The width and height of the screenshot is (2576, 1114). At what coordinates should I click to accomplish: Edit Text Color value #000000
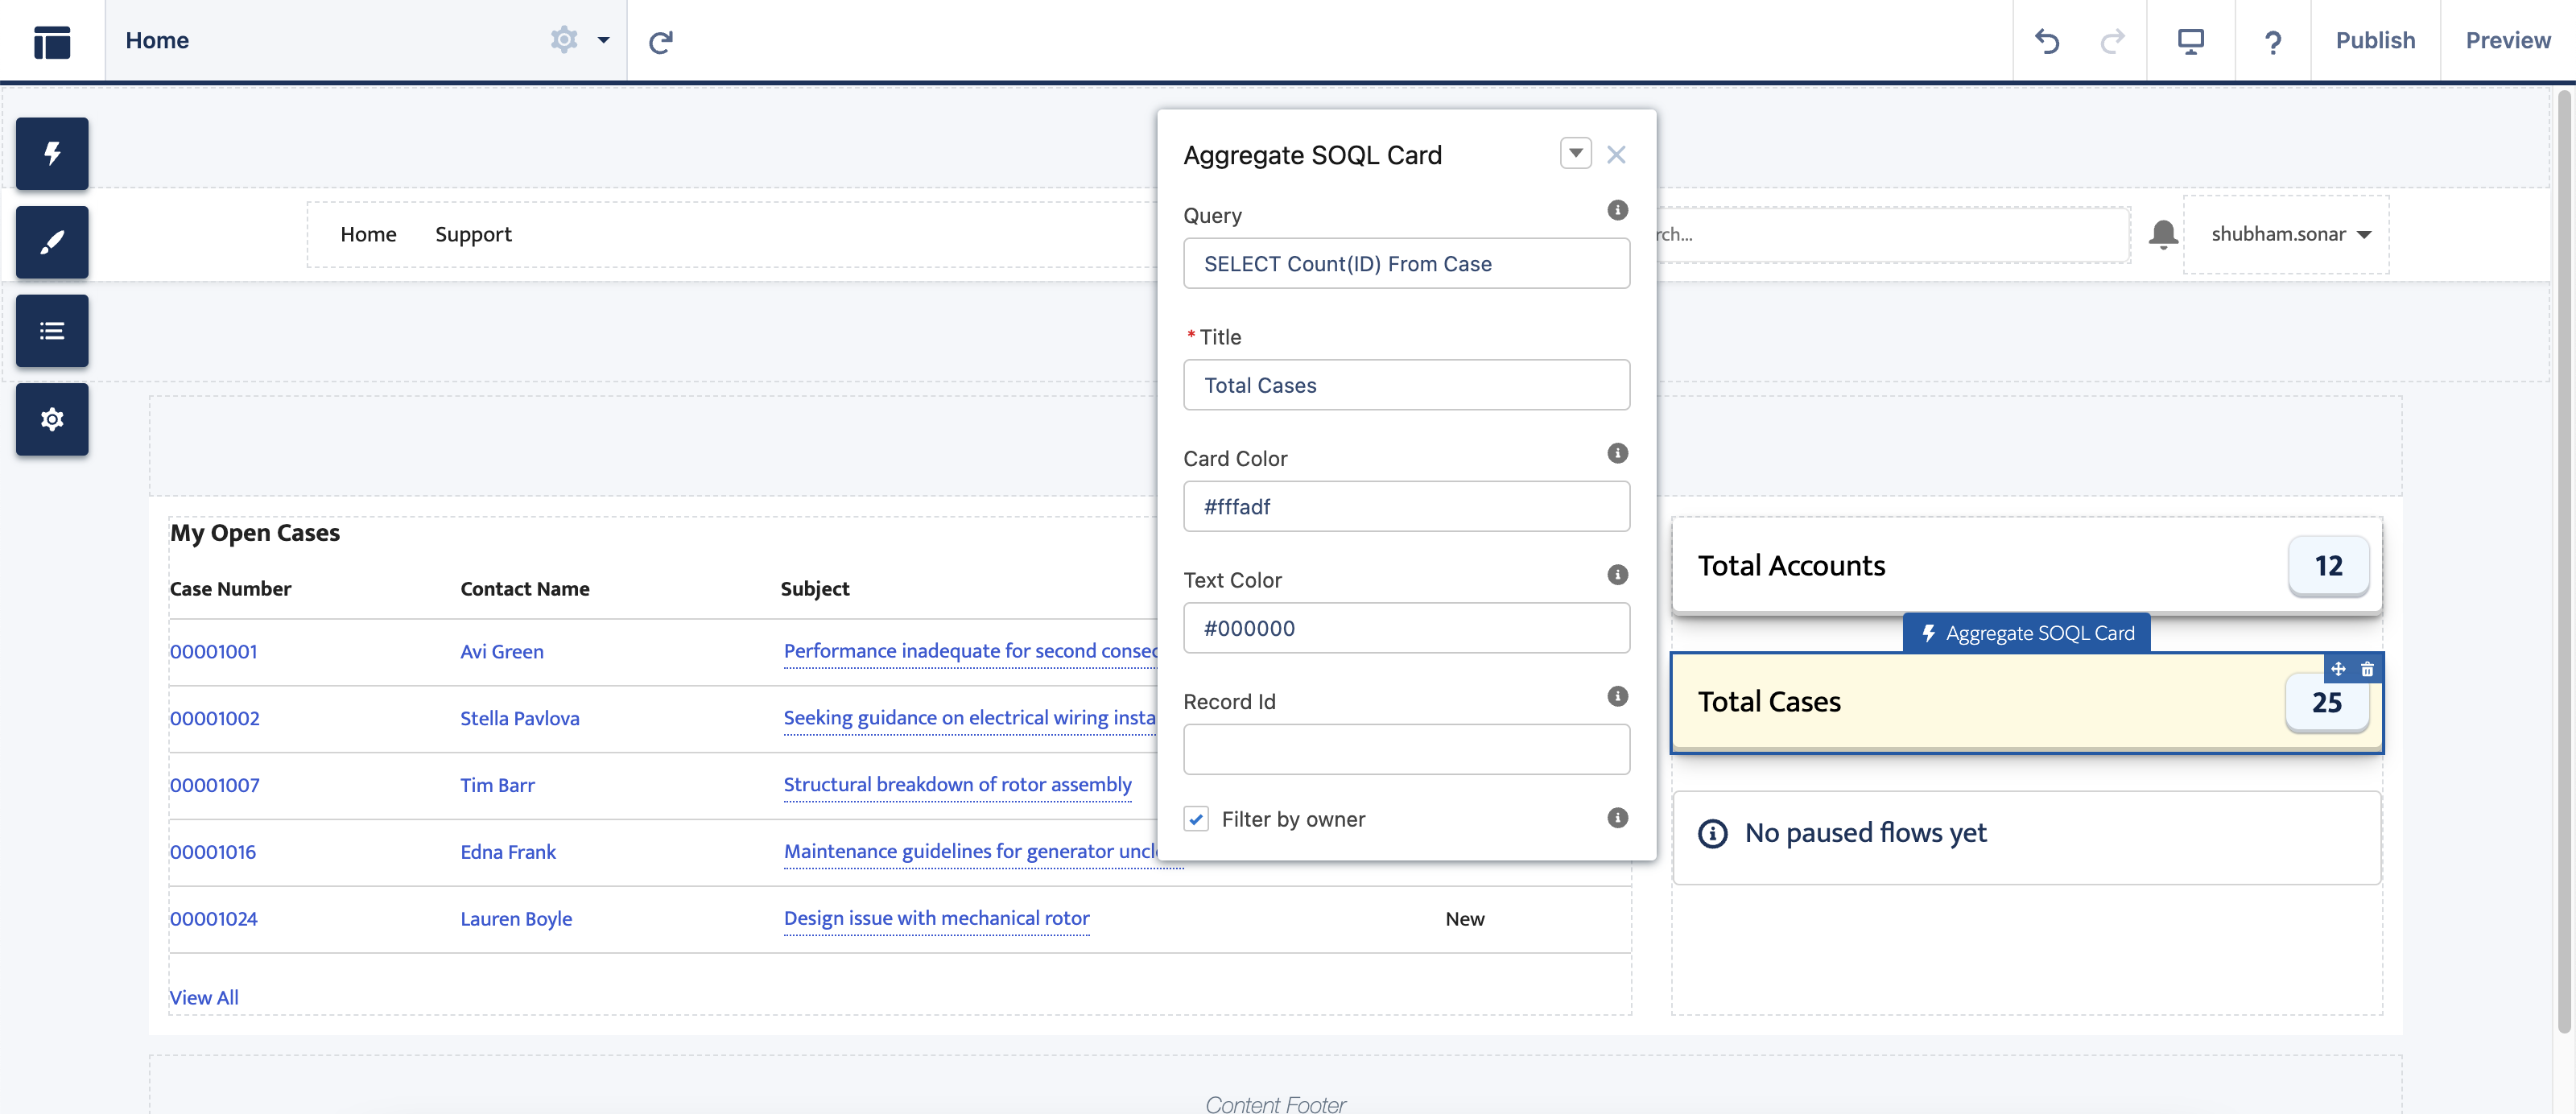pos(1406,628)
